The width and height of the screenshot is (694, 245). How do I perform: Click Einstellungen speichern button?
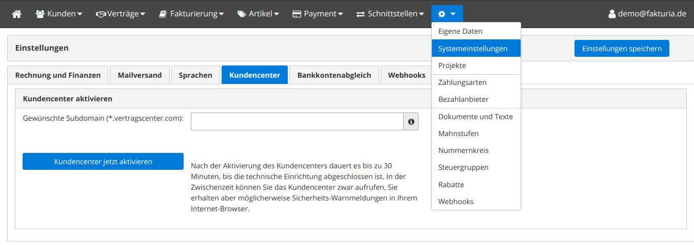coord(622,49)
